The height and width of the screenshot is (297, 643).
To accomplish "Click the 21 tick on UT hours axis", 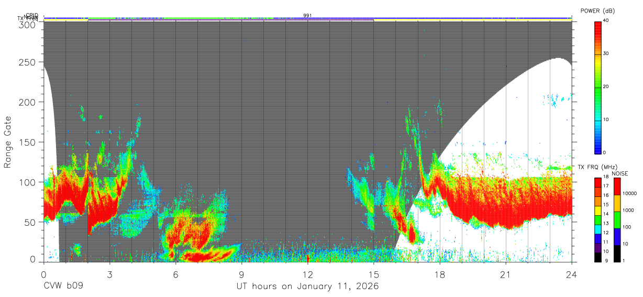I will 505,274.
